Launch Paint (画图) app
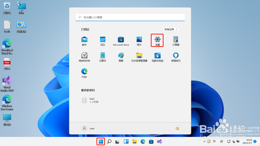Viewport: 260px width, 146px height. click(x=121, y=57)
